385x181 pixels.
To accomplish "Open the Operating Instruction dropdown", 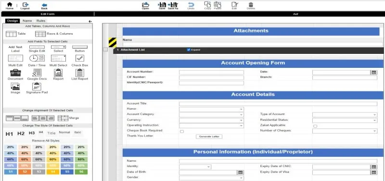I will (x=211, y=126).
